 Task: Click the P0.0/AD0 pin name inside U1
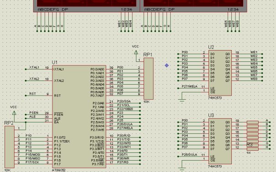click(x=97, y=69)
